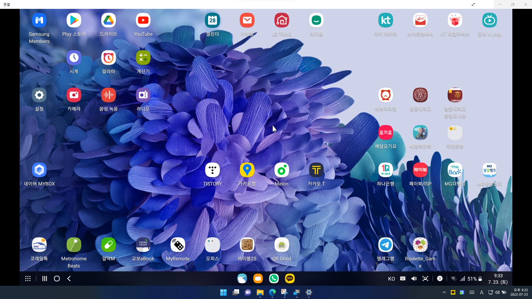Open the 텔레그램 app

click(385, 245)
